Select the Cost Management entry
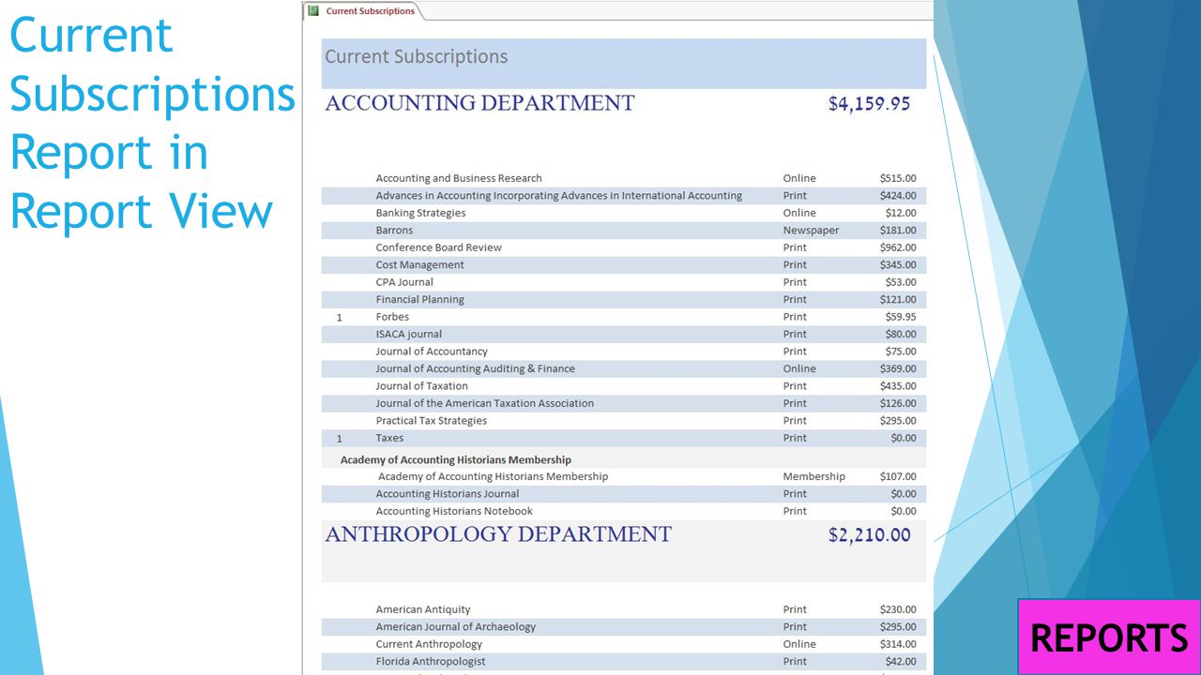 tap(420, 265)
